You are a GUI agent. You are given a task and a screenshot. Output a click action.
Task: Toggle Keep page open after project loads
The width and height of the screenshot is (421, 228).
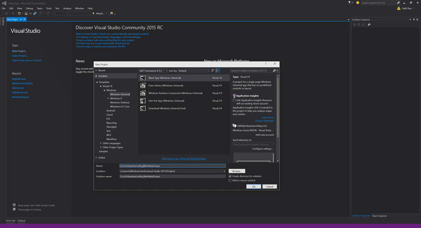click(x=14, y=205)
